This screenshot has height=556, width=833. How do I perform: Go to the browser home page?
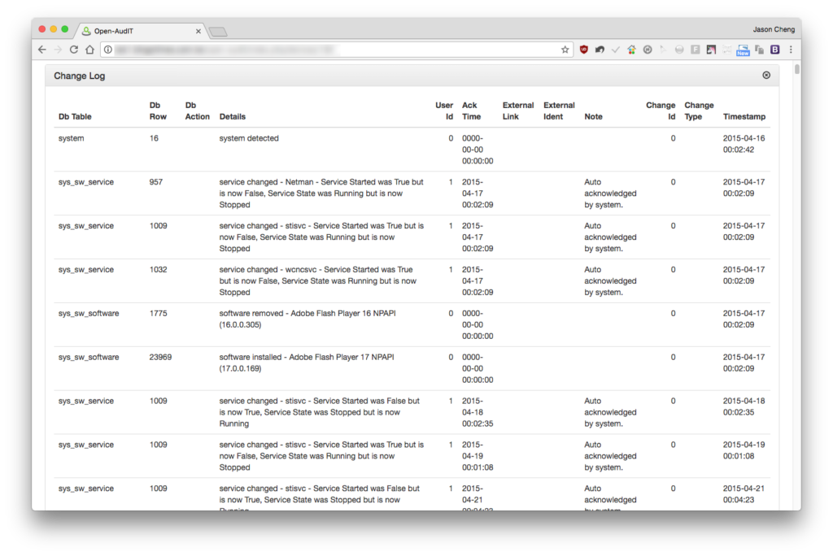coord(89,50)
